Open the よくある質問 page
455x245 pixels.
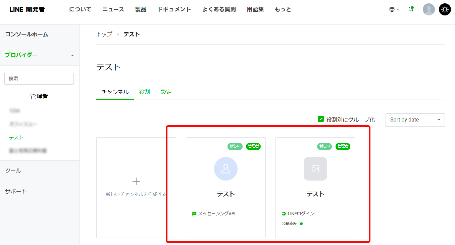[x=219, y=9]
